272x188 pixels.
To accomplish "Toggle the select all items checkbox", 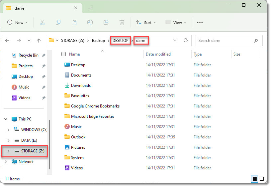I will click(x=64, y=54).
